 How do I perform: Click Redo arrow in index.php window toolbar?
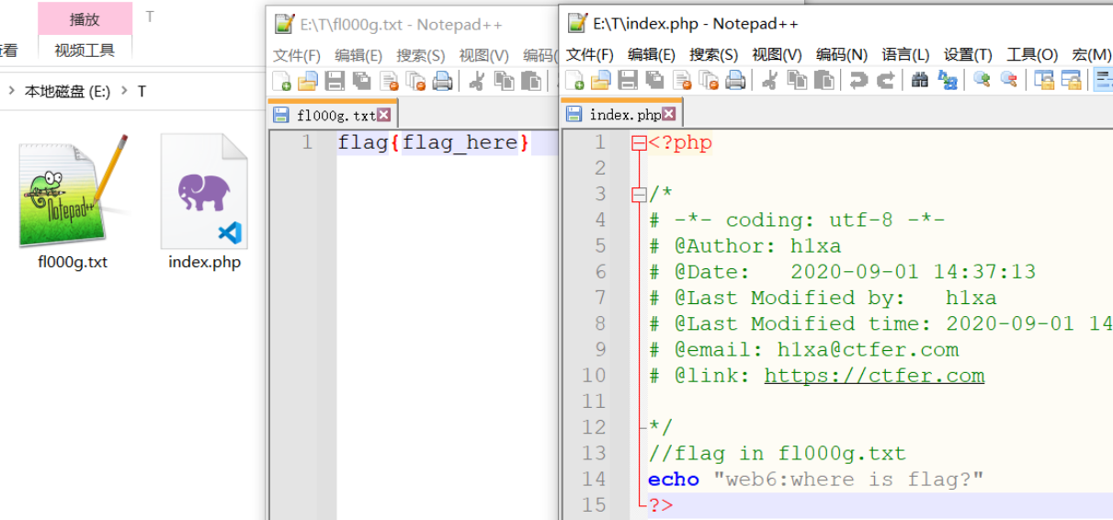click(x=885, y=81)
